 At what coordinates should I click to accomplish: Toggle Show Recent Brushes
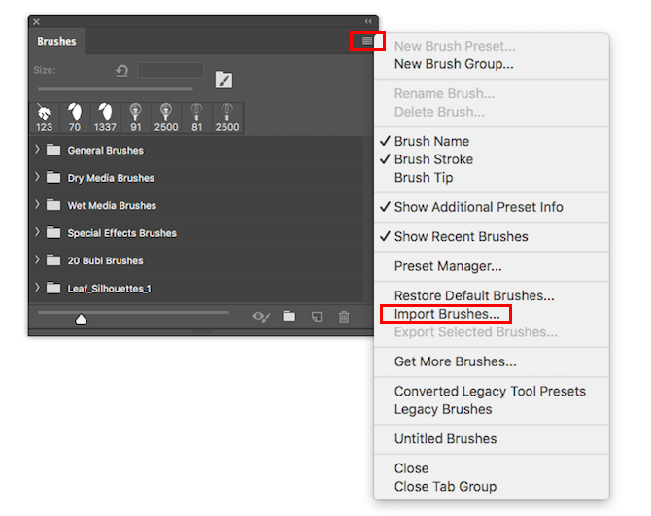[491, 236]
